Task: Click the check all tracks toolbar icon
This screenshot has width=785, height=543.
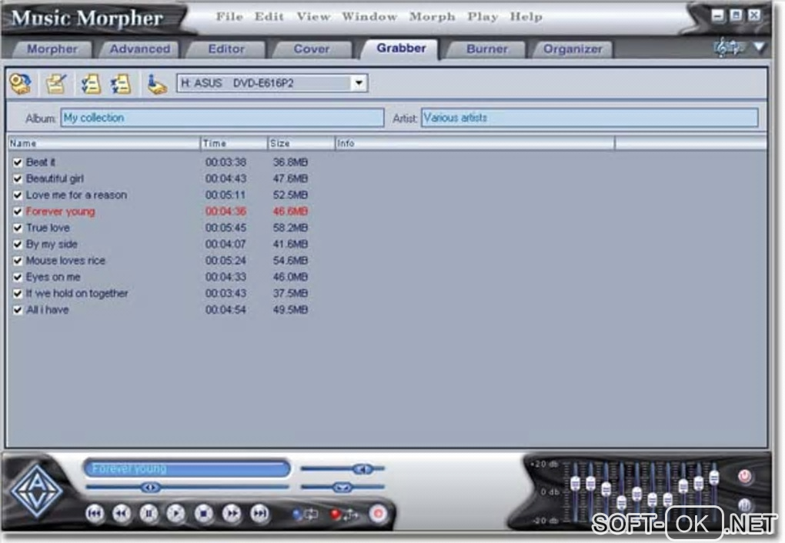Action: click(x=90, y=84)
